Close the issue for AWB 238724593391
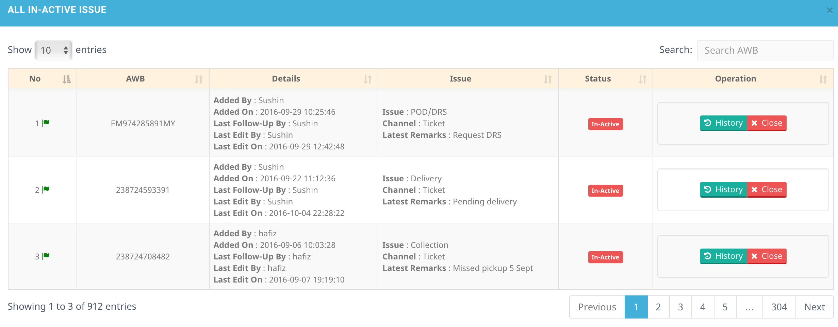Screen dimensions: 838x327 pos(767,189)
